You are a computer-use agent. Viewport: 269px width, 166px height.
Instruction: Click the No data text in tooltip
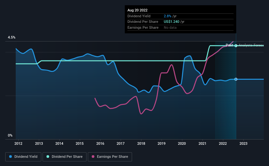pos(170,27)
